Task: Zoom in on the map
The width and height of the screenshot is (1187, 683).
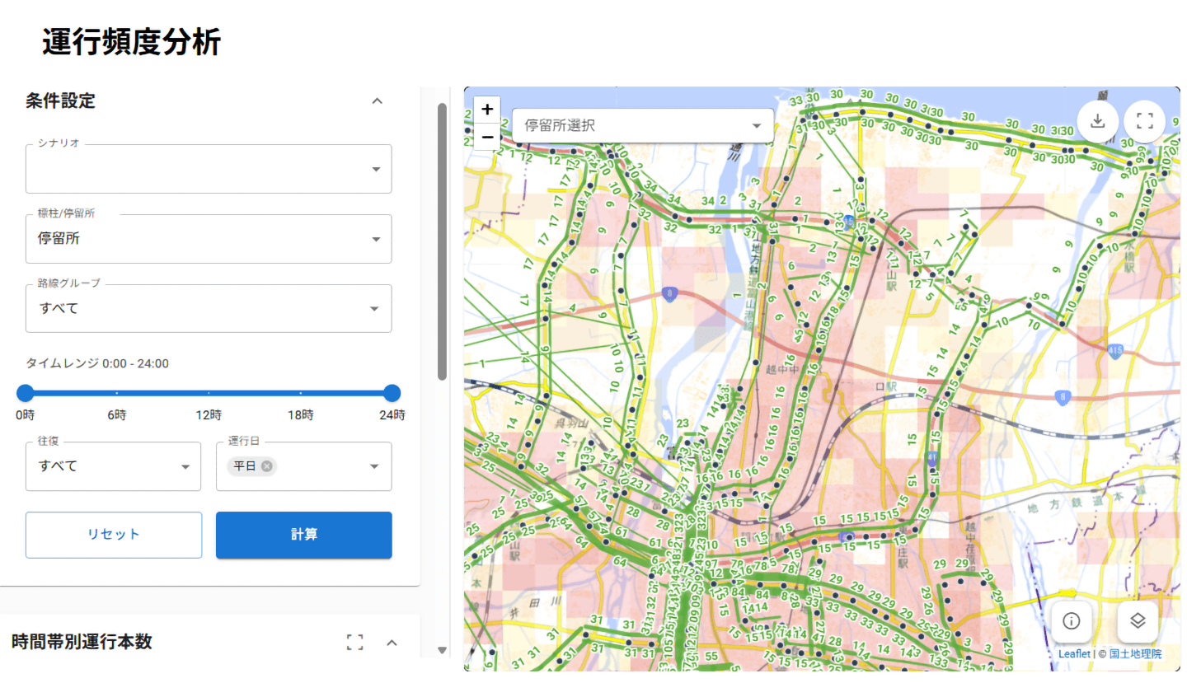Action: point(487,110)
